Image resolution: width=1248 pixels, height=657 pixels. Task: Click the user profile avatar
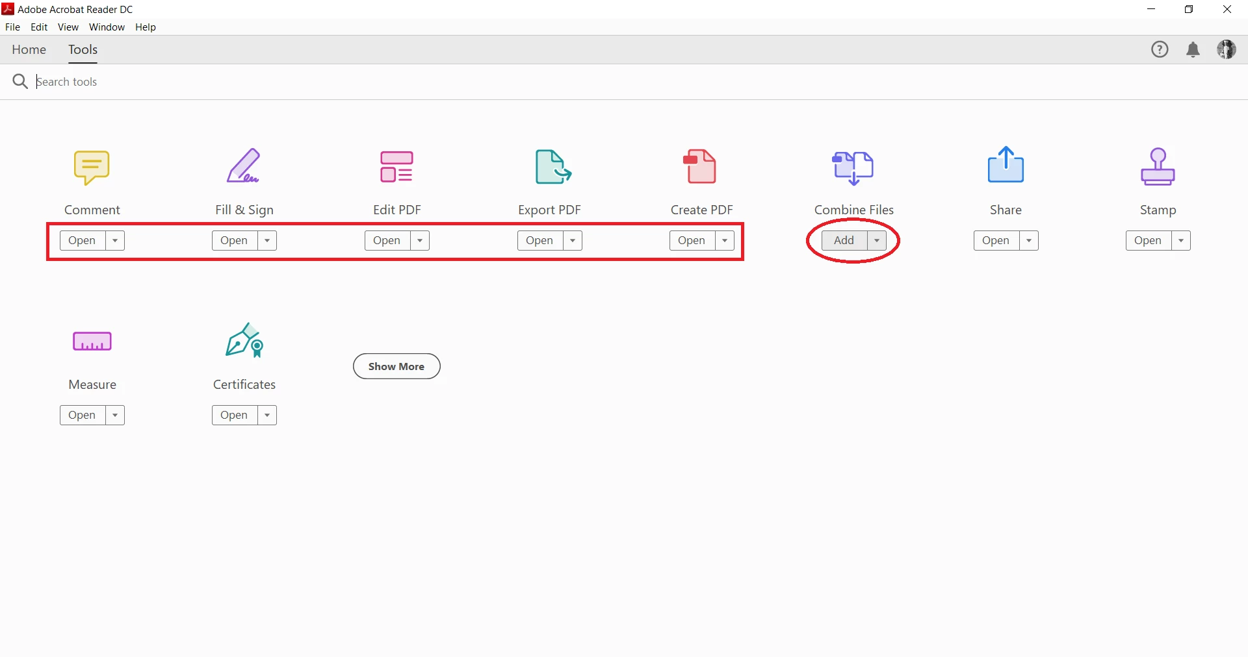[1227, 49]
